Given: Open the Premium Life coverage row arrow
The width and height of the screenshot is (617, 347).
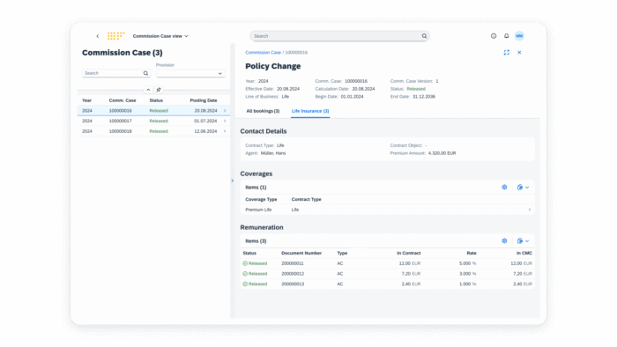Looking at the screenshot, I should [x=530, y=210].
